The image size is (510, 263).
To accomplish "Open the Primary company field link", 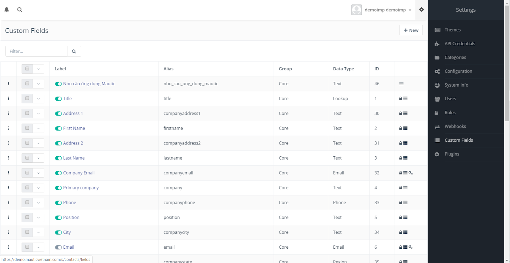I will [x=81, y=188].
